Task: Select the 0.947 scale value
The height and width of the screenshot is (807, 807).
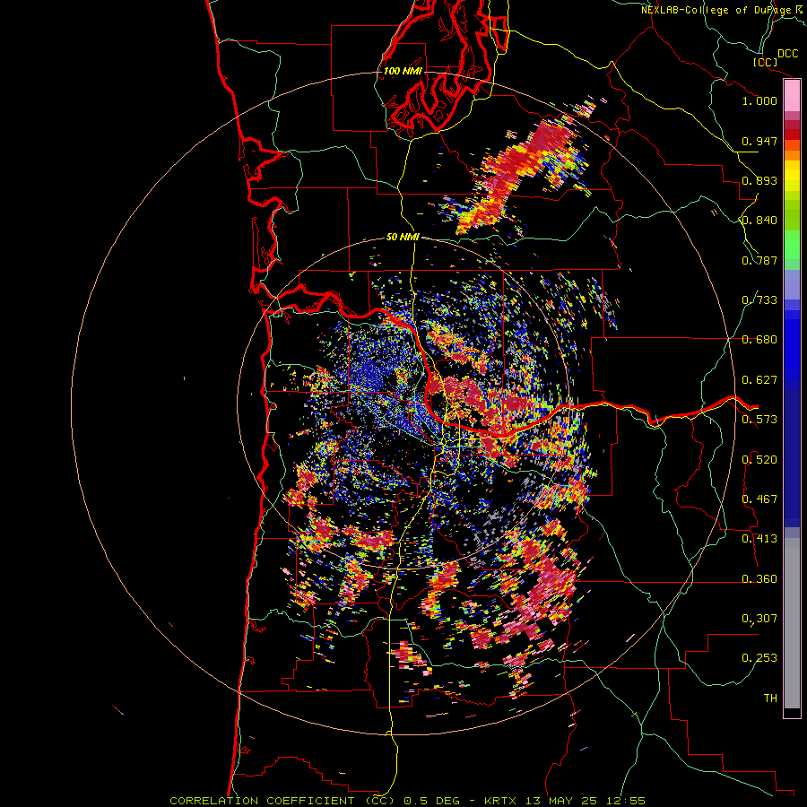Action: (x=759, y=141)
